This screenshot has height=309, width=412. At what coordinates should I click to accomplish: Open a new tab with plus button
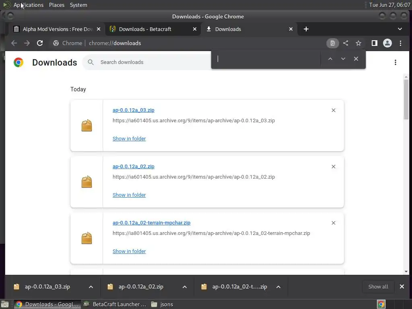point(306,29)
